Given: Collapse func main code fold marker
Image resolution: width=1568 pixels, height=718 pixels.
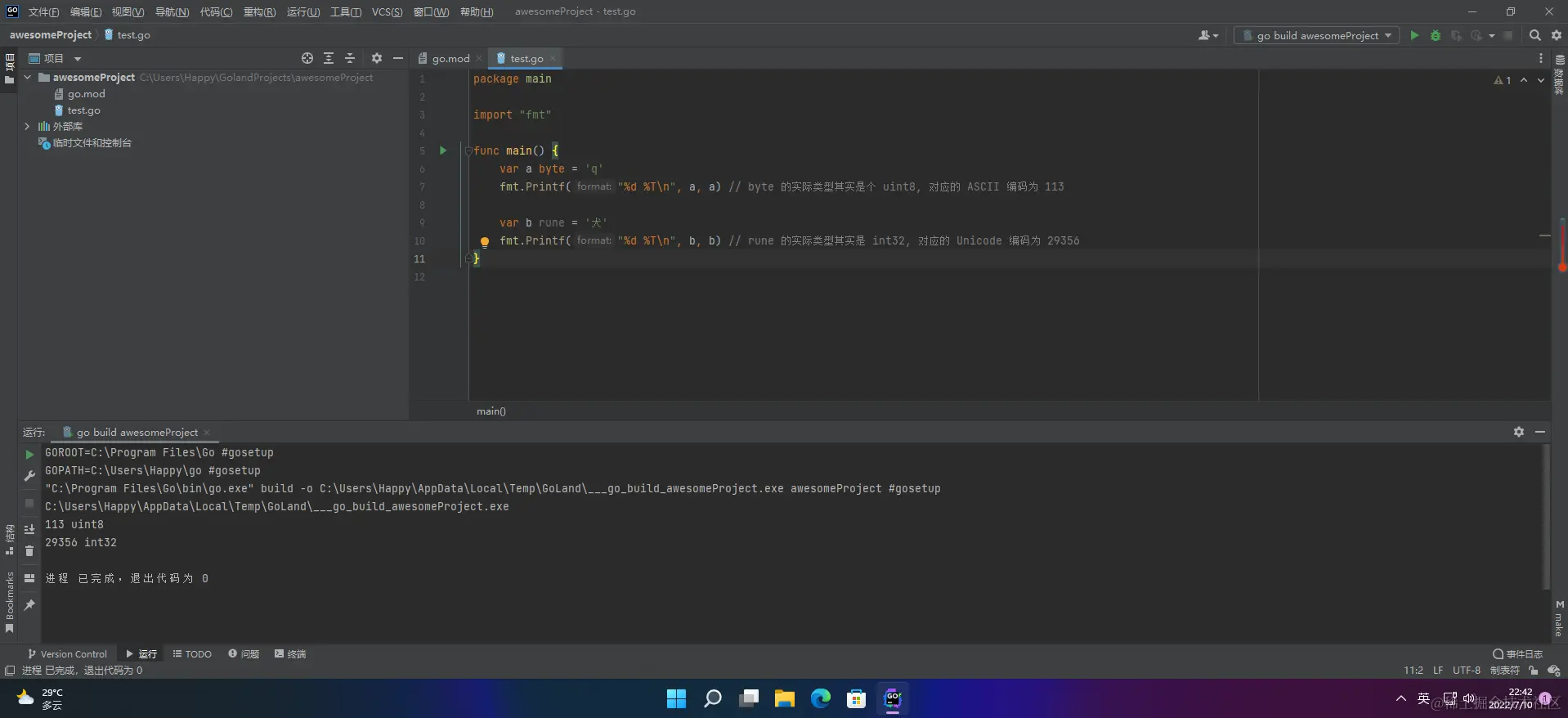Looking at the screenshot, I should click(468, 150).
